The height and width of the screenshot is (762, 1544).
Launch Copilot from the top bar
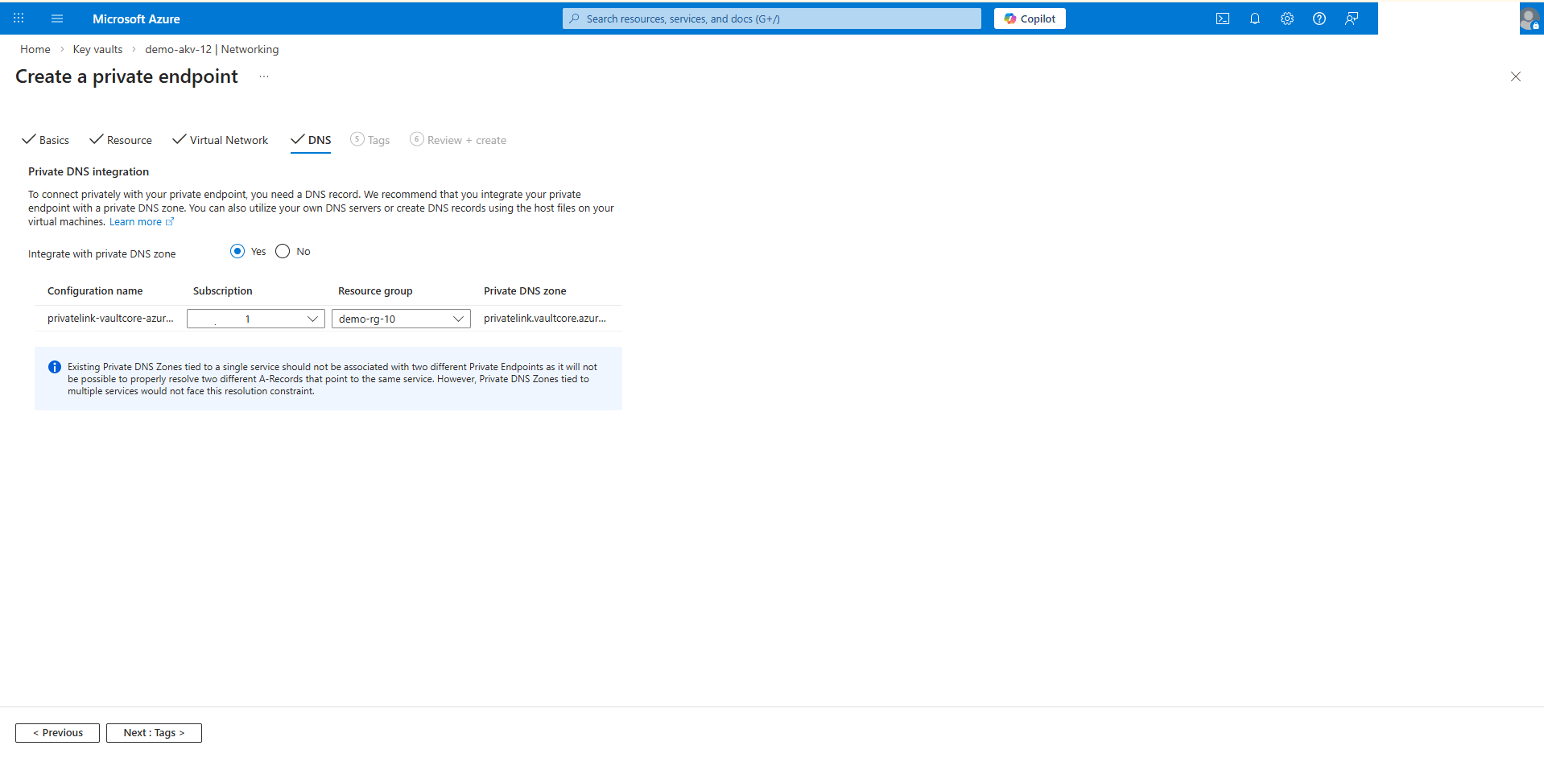pos(1030,18)
